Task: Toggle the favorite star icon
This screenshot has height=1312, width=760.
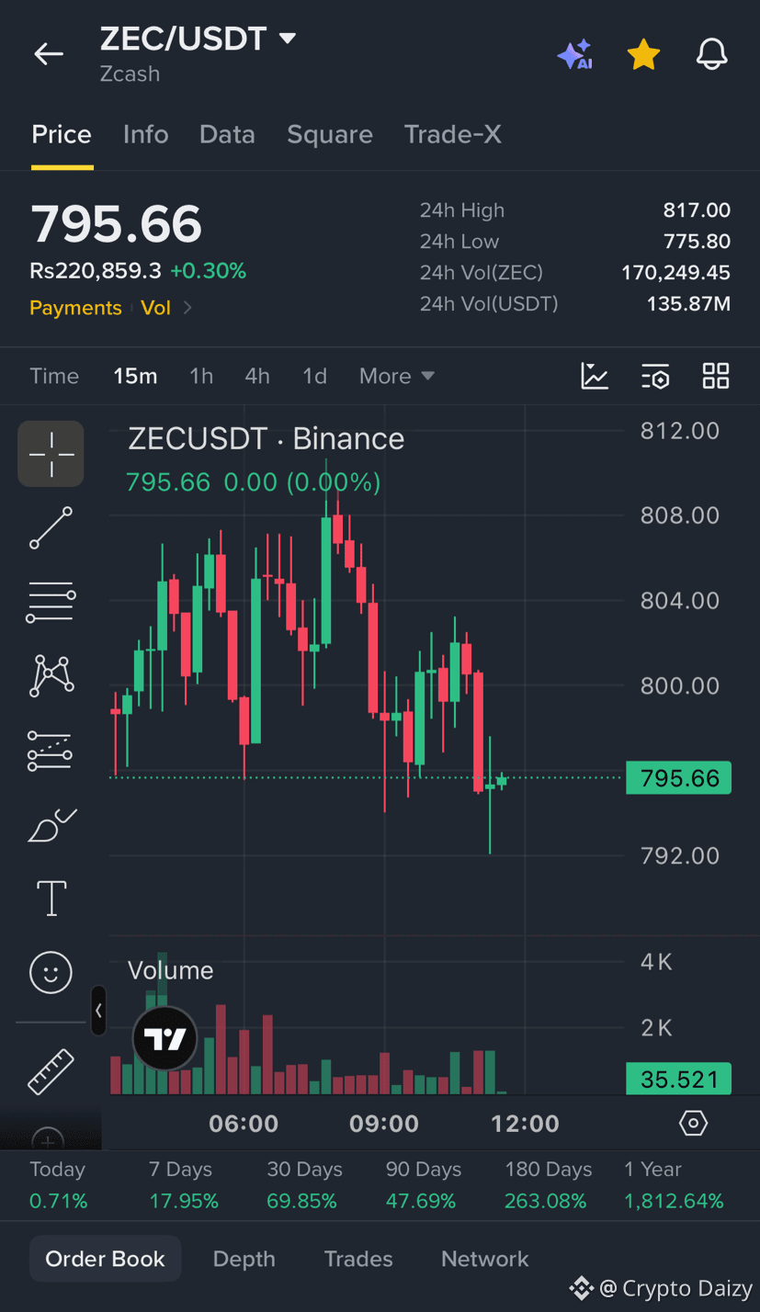Action: point(643,55)
